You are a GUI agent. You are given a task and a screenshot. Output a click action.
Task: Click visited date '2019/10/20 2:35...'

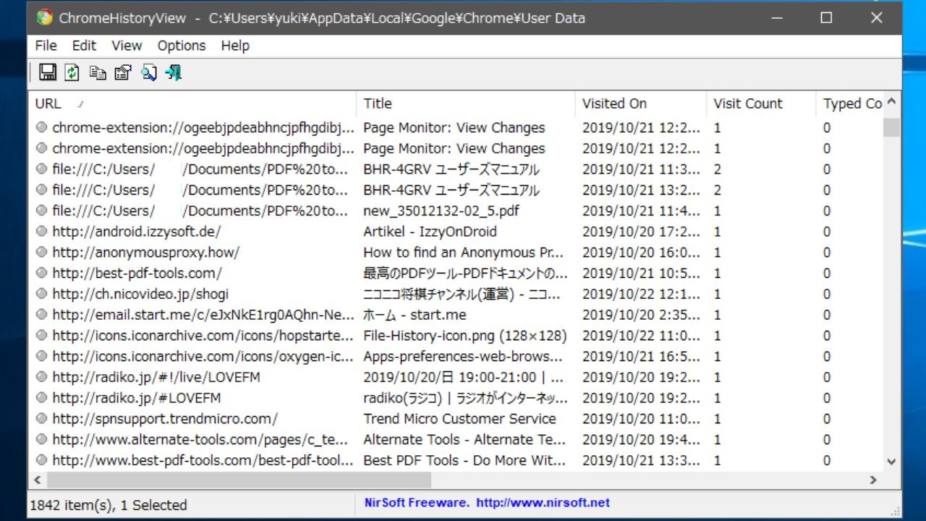click(x=641, y=315)
